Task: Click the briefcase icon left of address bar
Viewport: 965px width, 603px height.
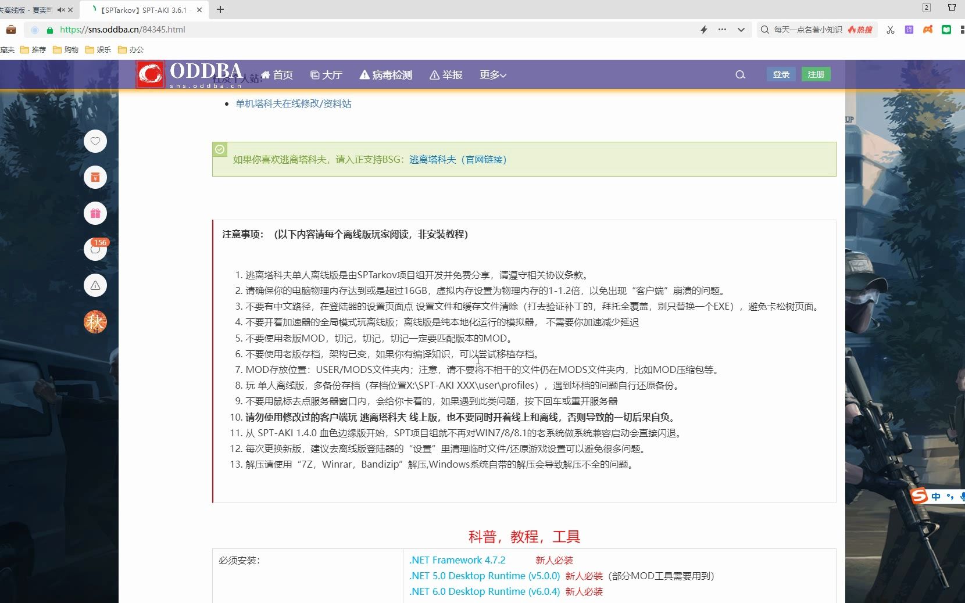Action: click(x=11, y=30)
